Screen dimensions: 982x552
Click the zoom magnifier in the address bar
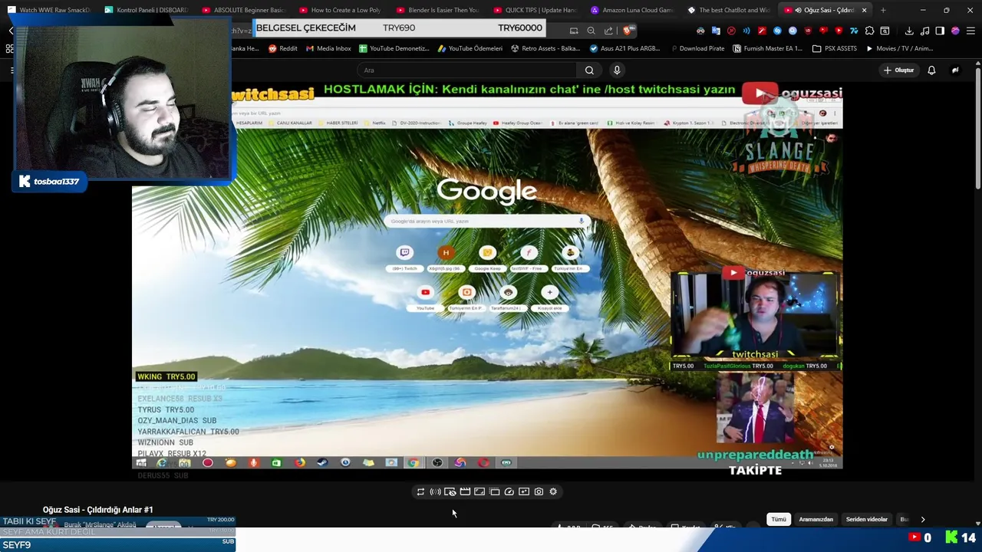click(x=591, y=31)
